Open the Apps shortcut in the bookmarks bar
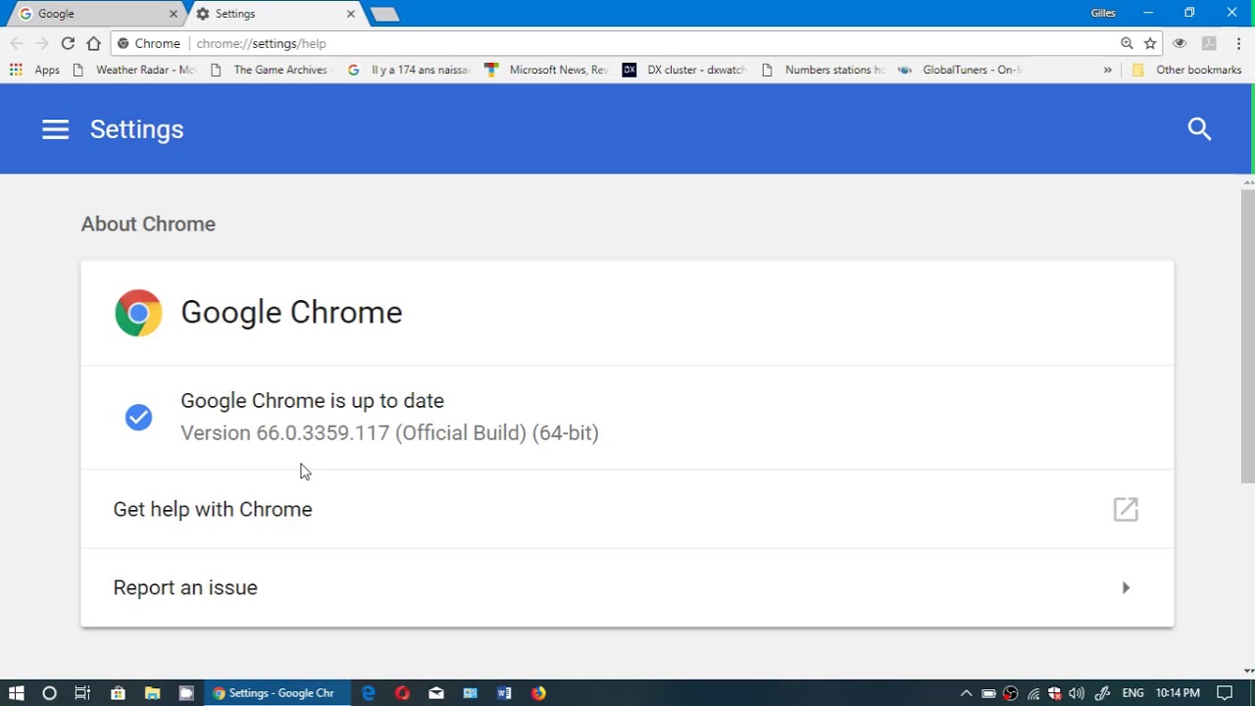 tap(35, 70)
